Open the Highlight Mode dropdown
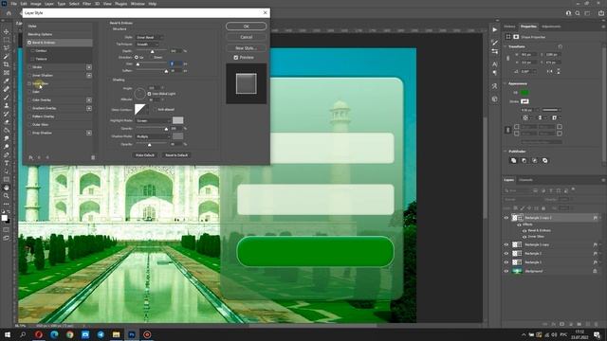Screen dimensions: 607x341 click(x=153, y=120)
